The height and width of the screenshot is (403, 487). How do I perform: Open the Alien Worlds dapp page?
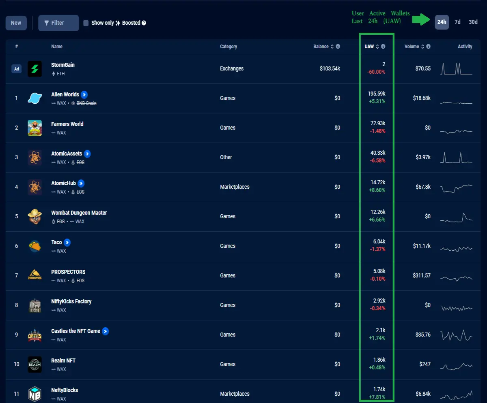tap(65, 94)
